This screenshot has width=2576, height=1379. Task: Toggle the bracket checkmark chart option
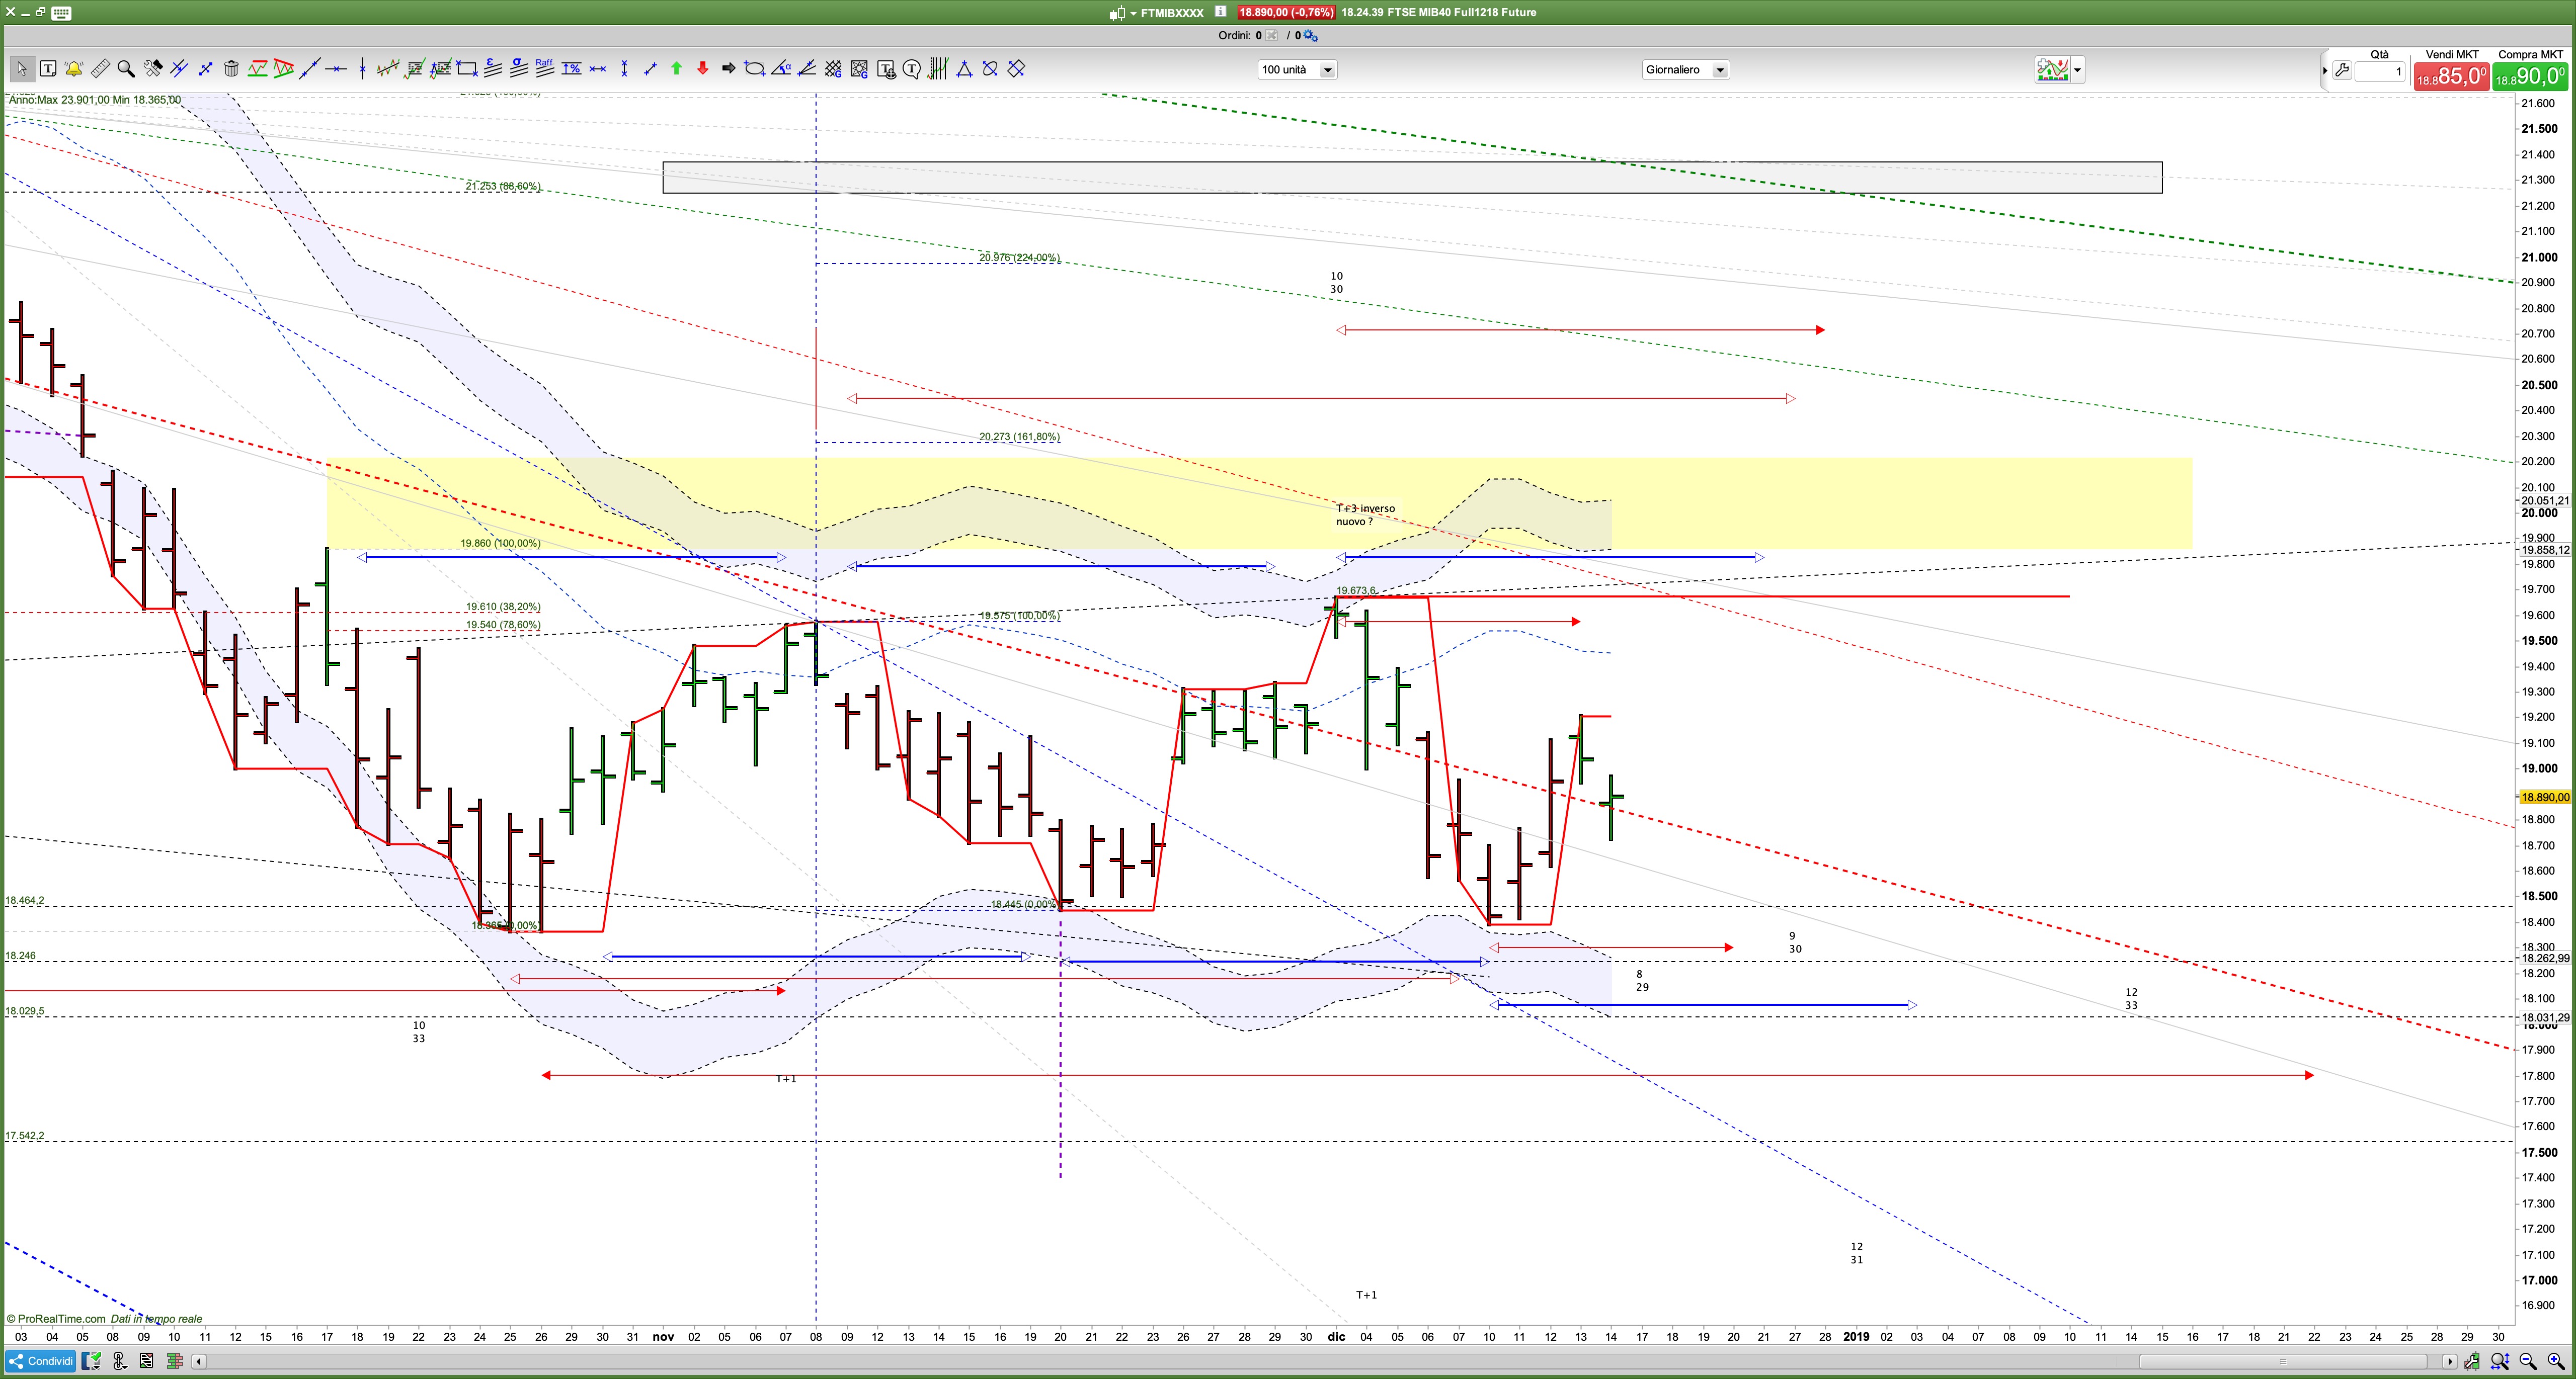coord(91,1361)
